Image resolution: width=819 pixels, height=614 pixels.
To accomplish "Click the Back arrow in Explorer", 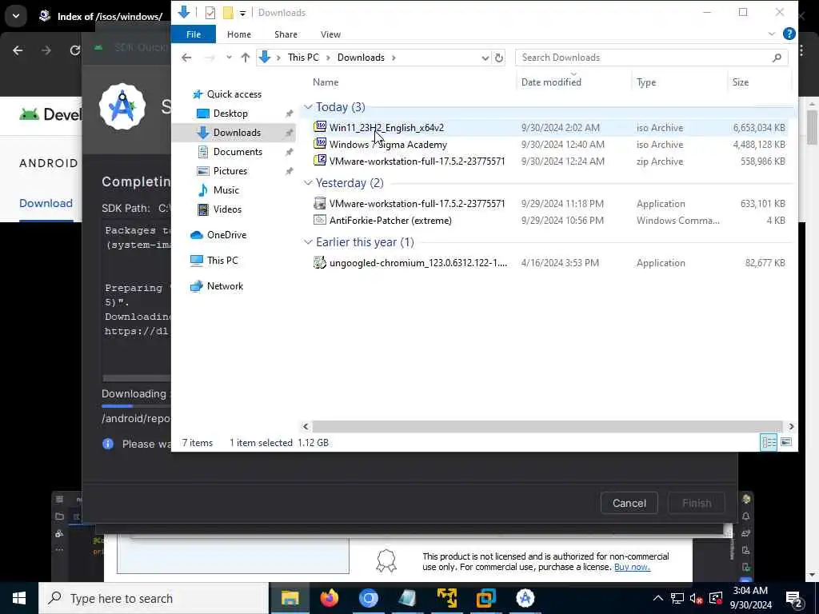I will pos(186,58).
